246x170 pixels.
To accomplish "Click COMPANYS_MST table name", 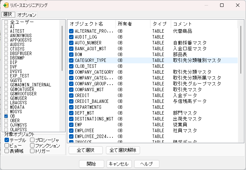I will [89, 89].
